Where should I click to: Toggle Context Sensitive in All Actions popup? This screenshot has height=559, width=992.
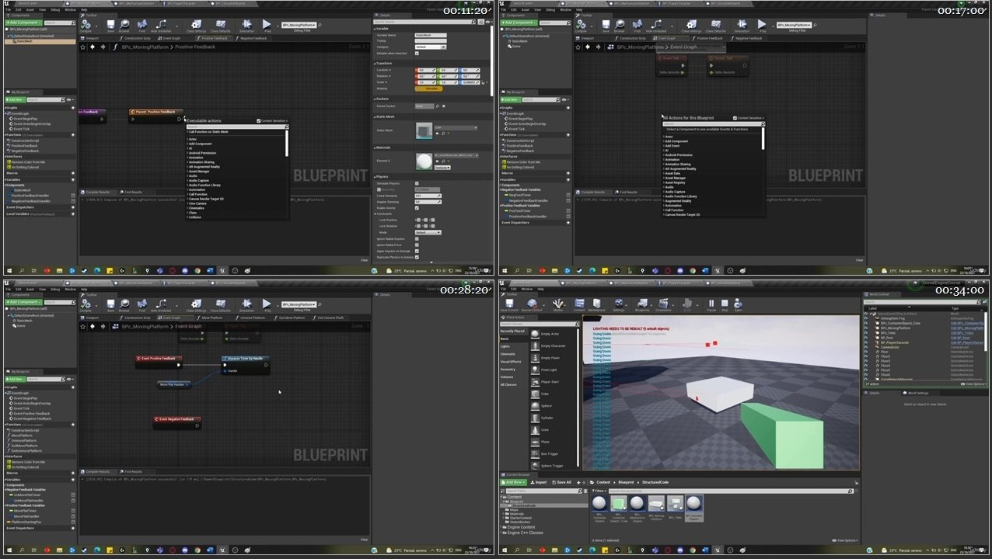(x=735, y=118)
